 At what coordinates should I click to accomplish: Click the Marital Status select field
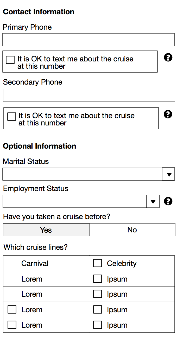[x=82, y=174]
